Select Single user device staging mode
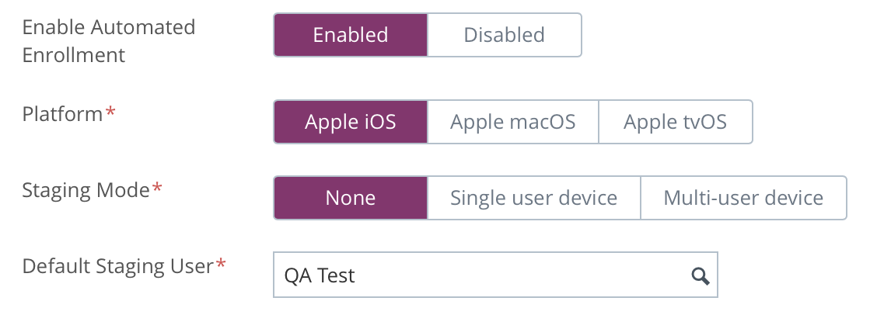 click(x=533, y=198)
